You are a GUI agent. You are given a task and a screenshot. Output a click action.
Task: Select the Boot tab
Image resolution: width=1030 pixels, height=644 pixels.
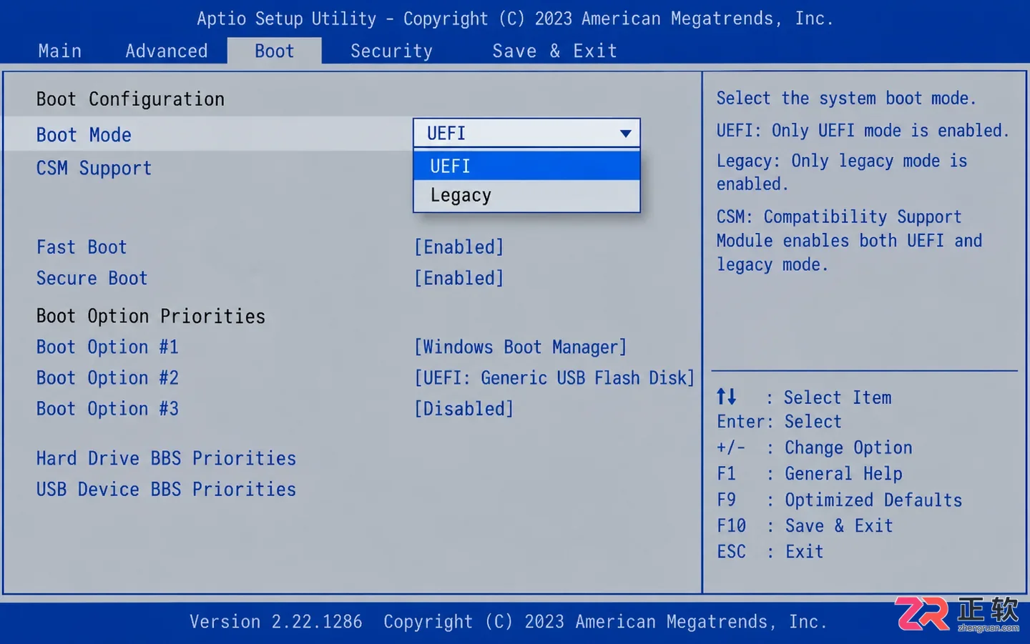coord(275,51)
